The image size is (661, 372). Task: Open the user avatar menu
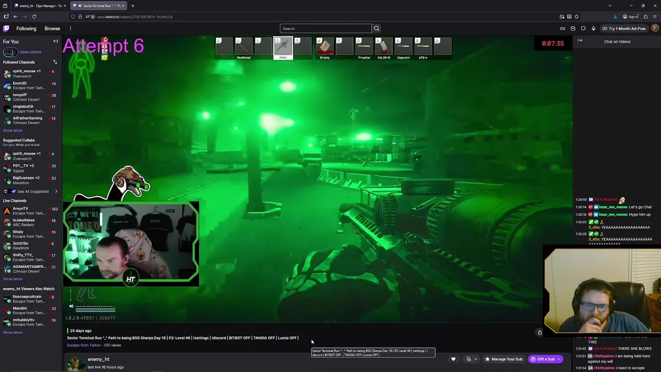pos(655,28)
